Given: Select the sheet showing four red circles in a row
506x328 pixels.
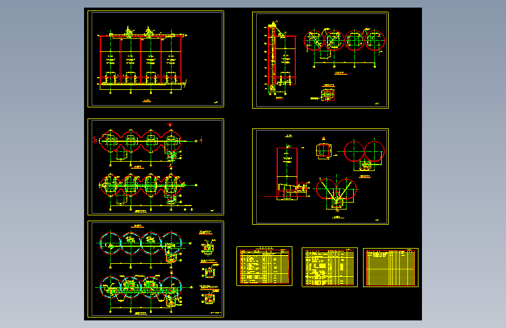Looking at the screenshot, I should tap(320, 60).
